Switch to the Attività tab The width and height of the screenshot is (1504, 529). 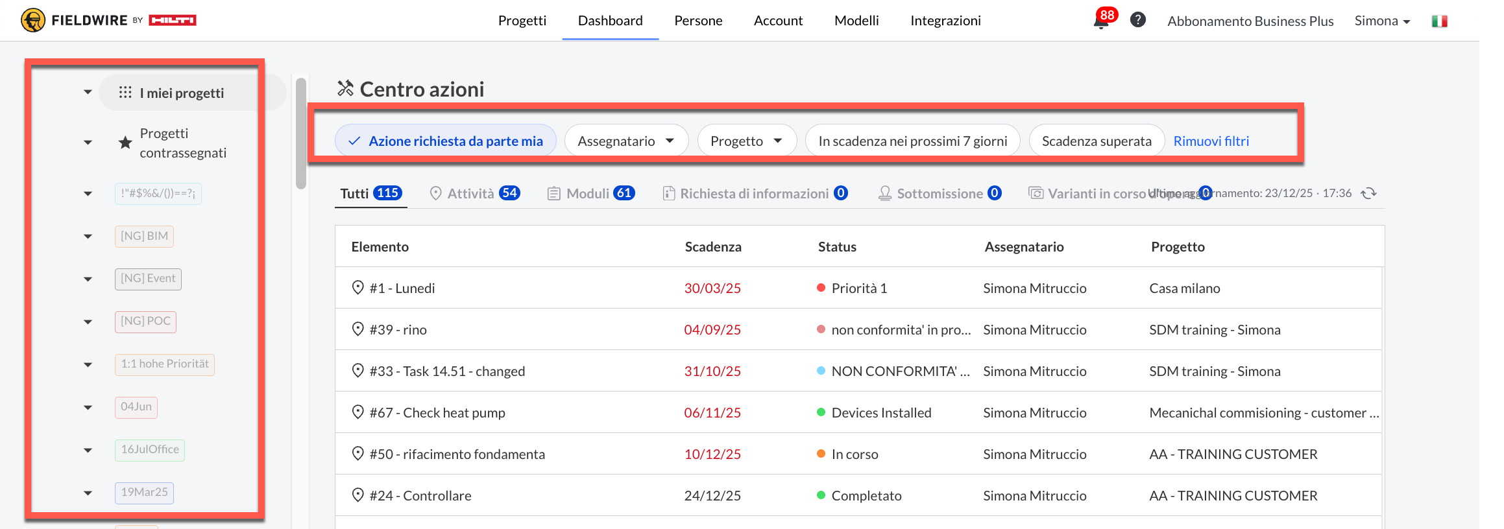(x=474, y=193)
